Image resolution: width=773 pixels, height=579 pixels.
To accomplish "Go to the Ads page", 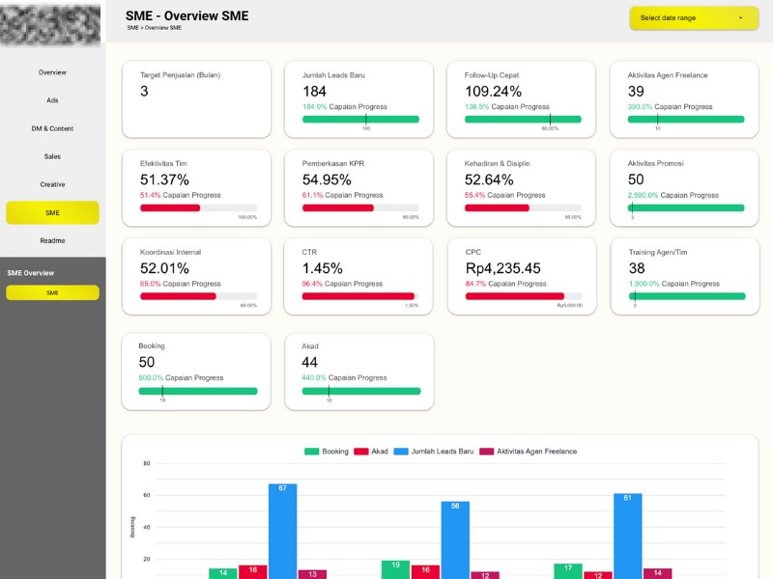I will click(52, 100).
